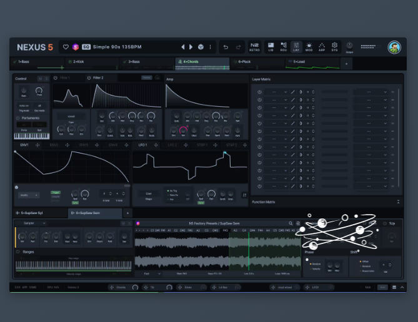Collapse the Function Matrix panel
418x322 pixels.
point(398,202)
